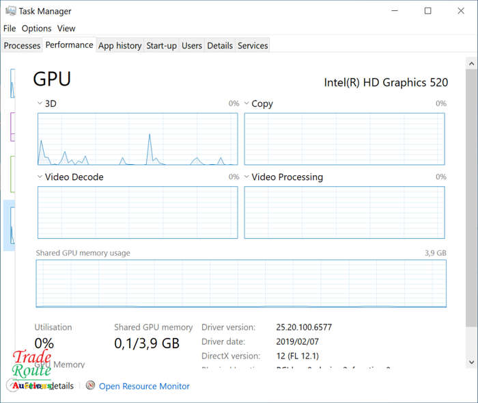Open the 3D engine dropdown chevron
This screenshot has height=403, width=478.
pos(40,103)
